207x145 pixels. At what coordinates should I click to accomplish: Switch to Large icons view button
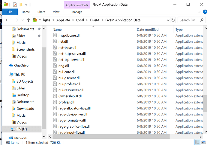(203, 142)
